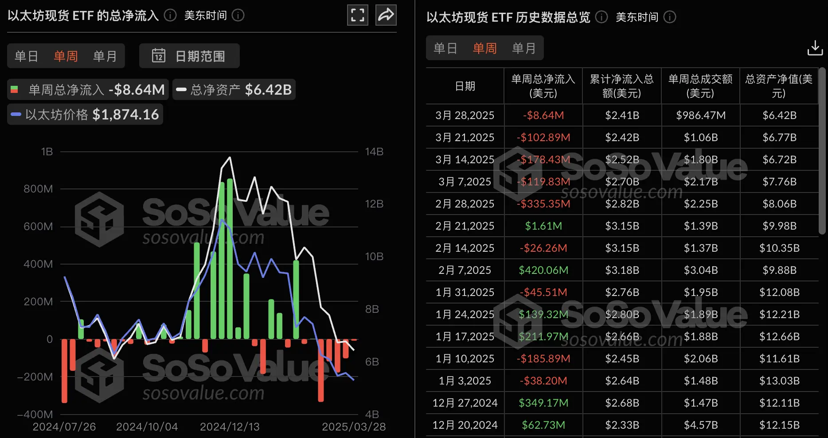This screenshot has width=828, height=438.
Task: Click info icon beside 美东时间 on chart panel
Action: tap(238, 15)
